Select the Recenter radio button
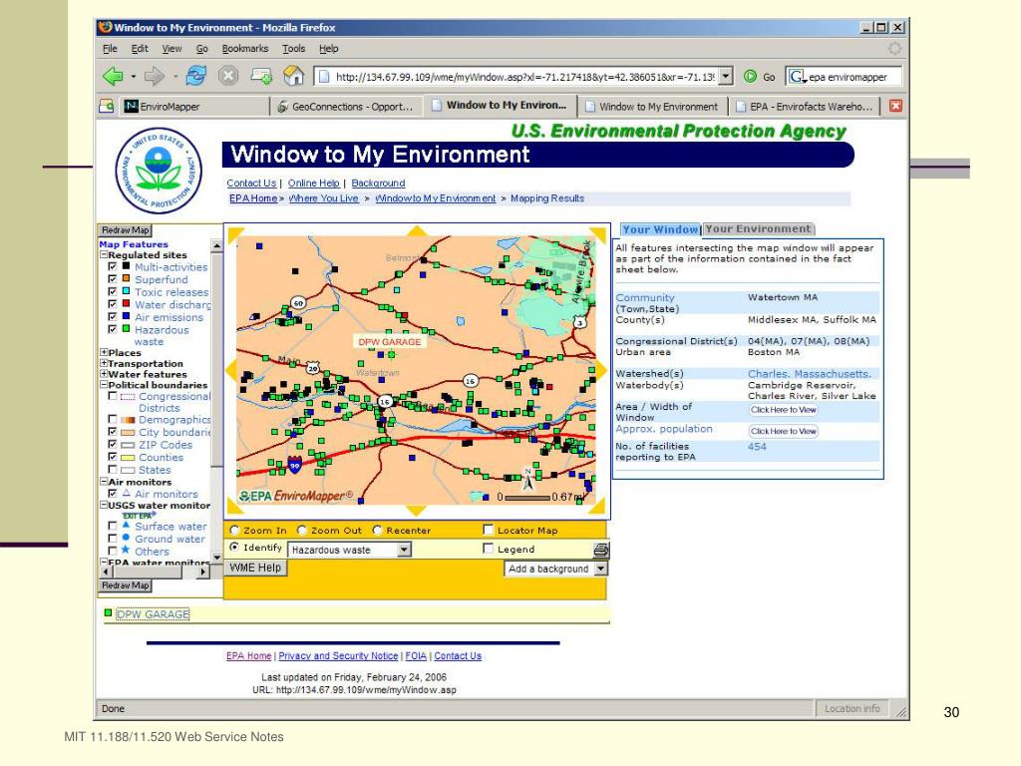Image resolution: width=1021 pixels, height=766 pixels. point(377,531)
